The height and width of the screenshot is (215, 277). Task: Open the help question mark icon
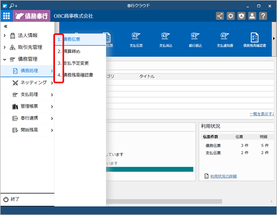pyautogui.click(x=263, y=16)
